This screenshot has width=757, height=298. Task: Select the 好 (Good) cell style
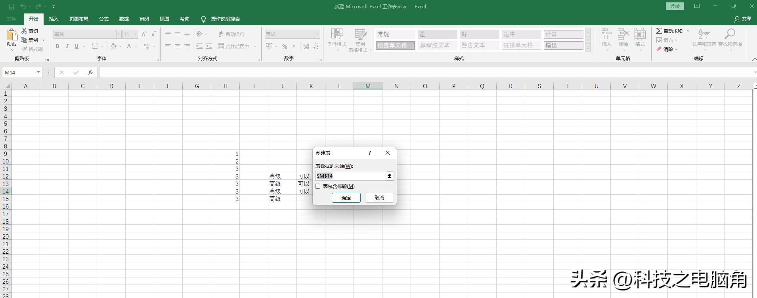tap(479, 34)
